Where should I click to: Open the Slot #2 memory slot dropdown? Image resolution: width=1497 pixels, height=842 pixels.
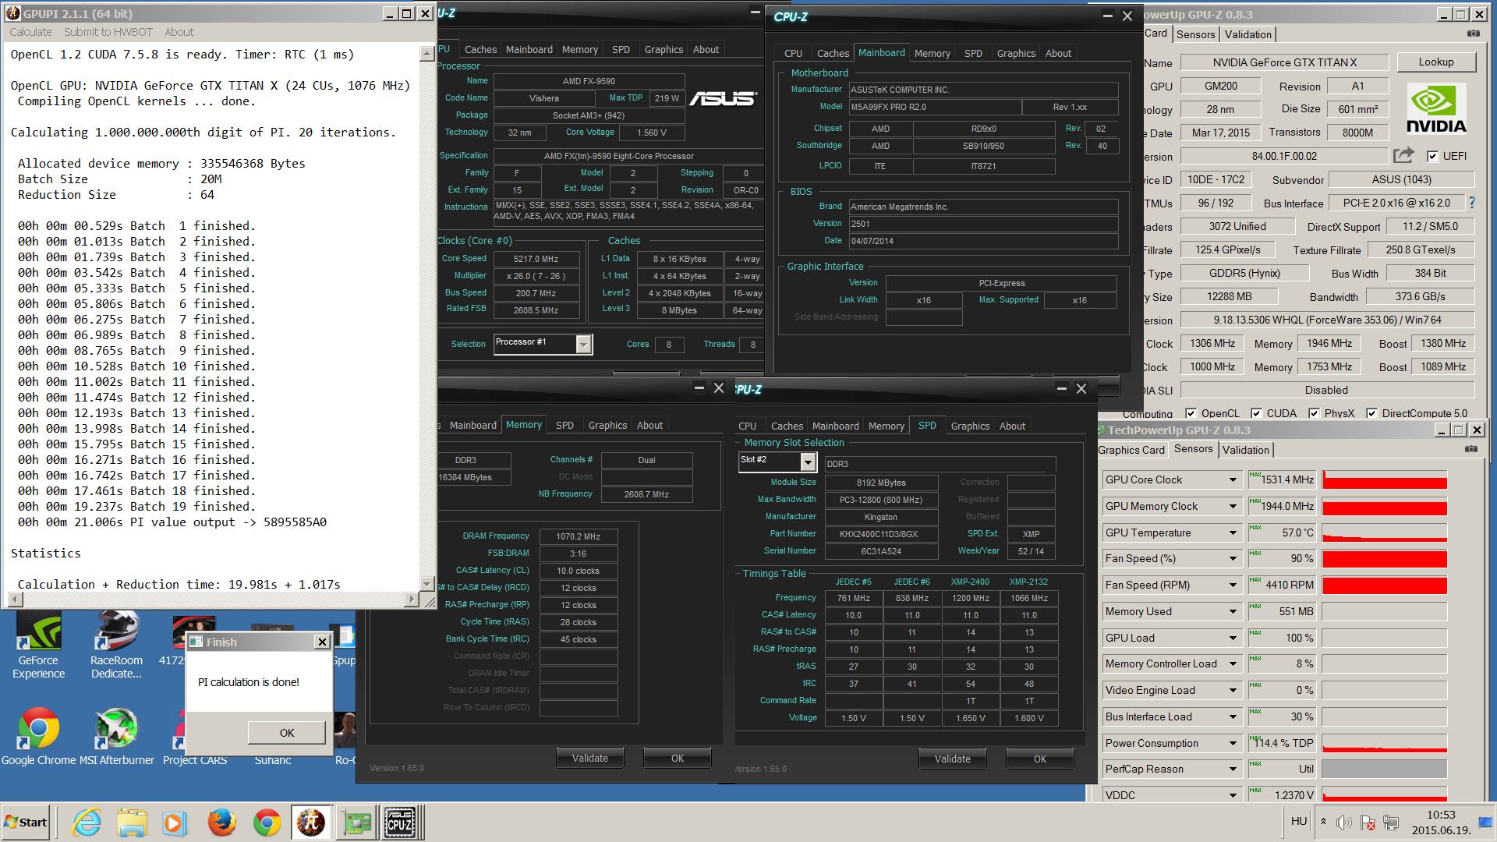tap(808, 462)
